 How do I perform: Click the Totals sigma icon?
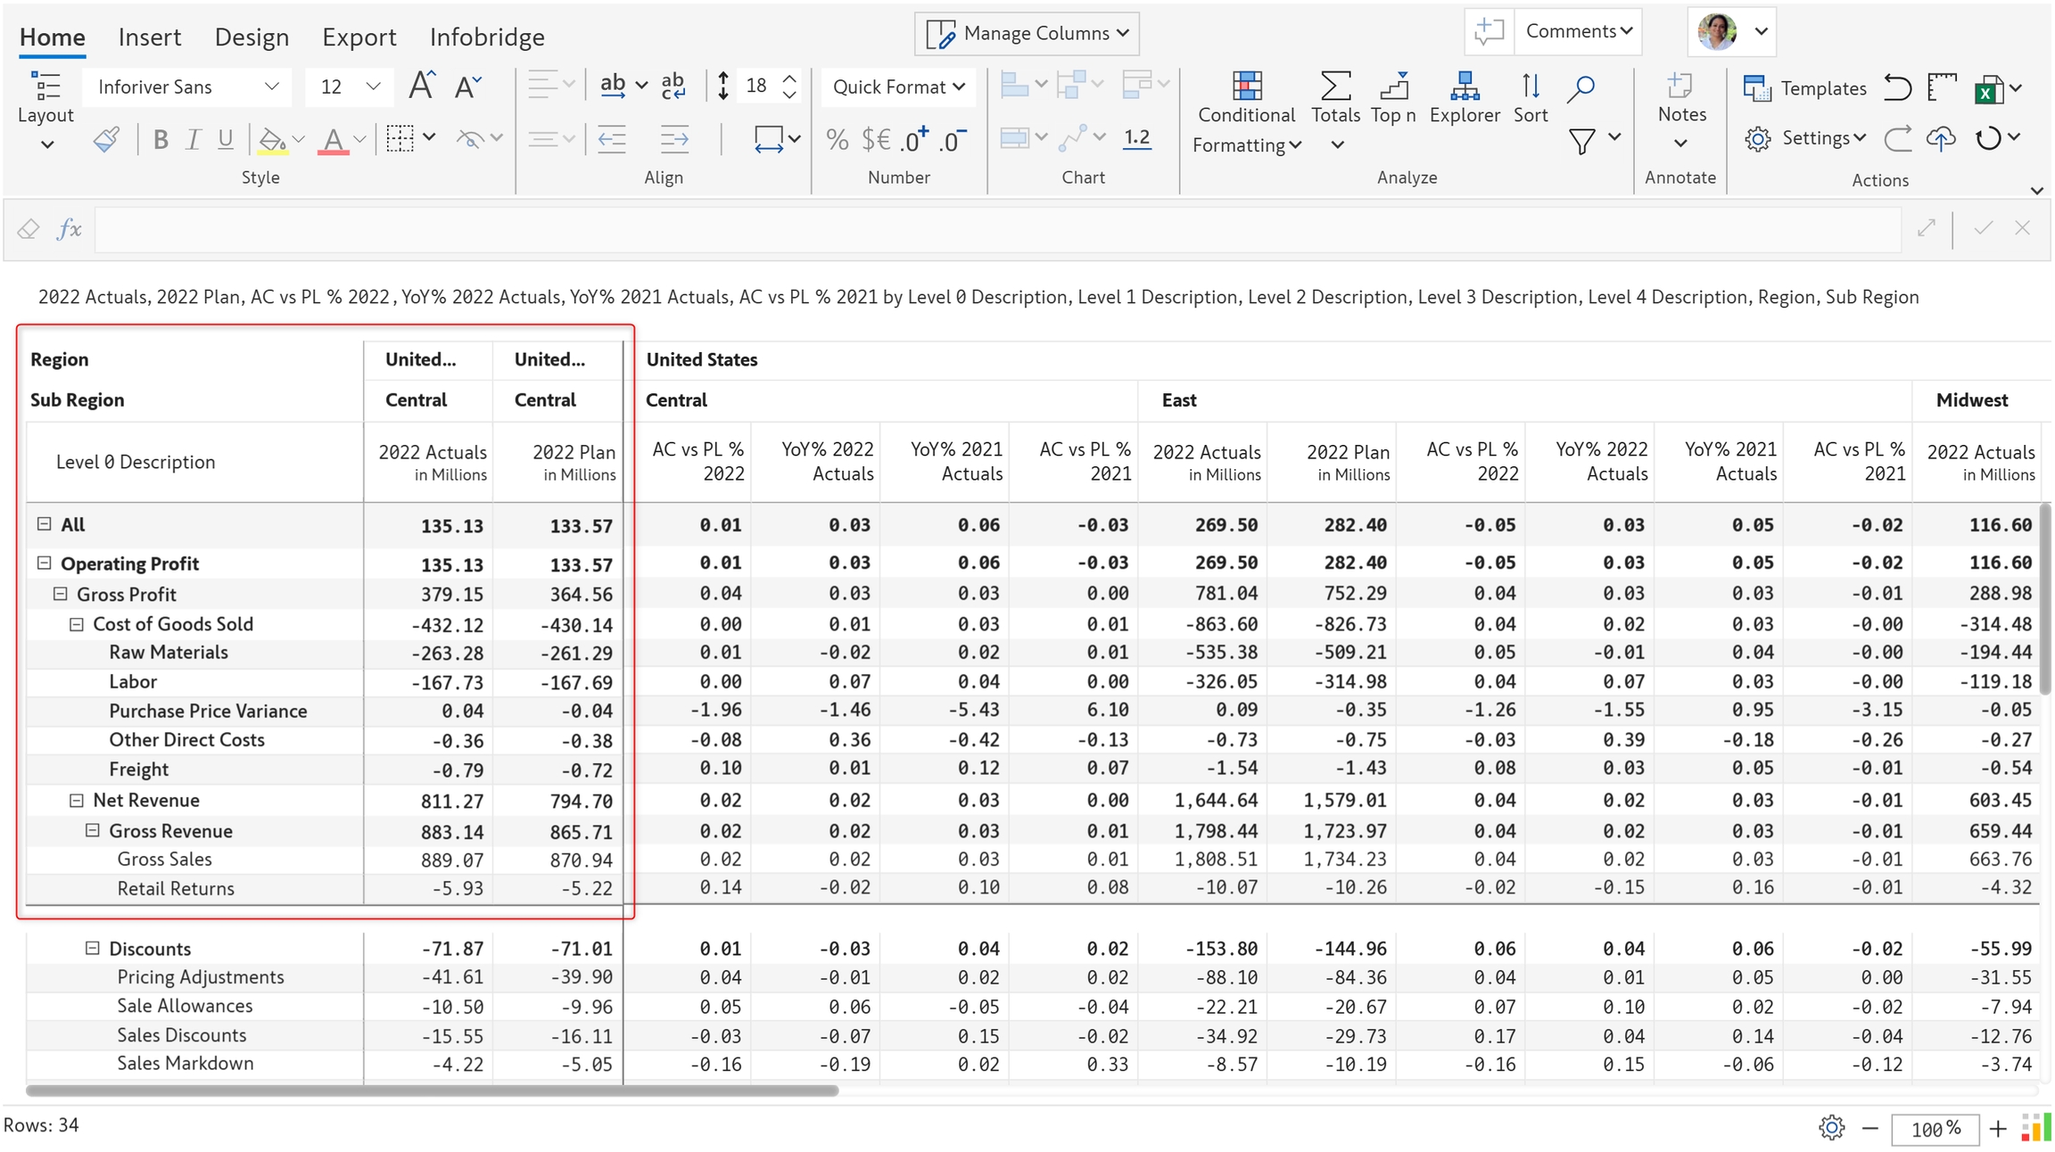[1335, 87]
